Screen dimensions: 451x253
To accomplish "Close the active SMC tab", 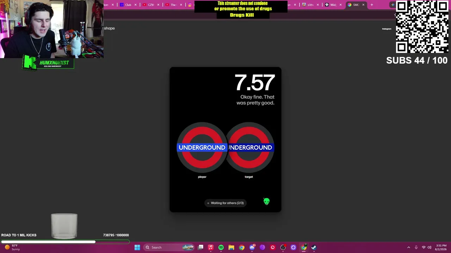I will (363, 5).
